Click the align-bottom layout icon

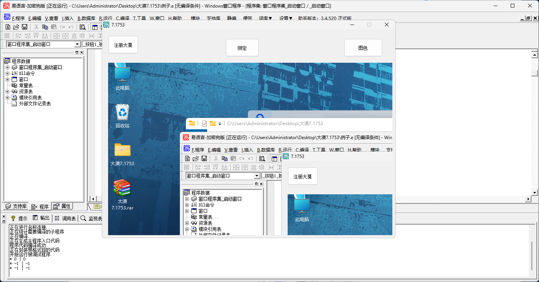(x=45, y=36)
